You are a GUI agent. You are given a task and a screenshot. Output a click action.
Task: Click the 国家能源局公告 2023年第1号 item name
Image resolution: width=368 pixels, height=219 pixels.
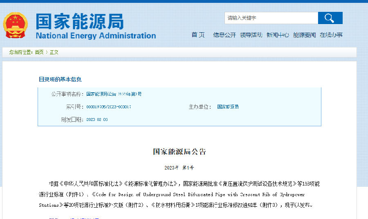(114, 94)
